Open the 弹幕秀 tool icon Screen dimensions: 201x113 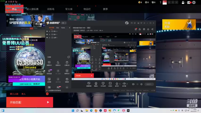67,80
